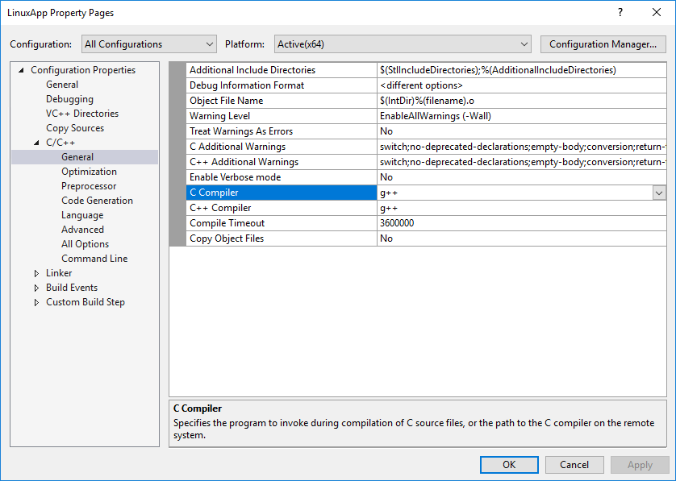Open the Configuration dropdown
The height and width of the screenshot is (481, 676).
[x=149, y=44]
